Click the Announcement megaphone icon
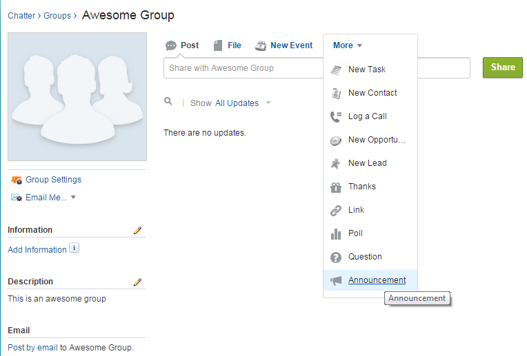 point(336,280)
